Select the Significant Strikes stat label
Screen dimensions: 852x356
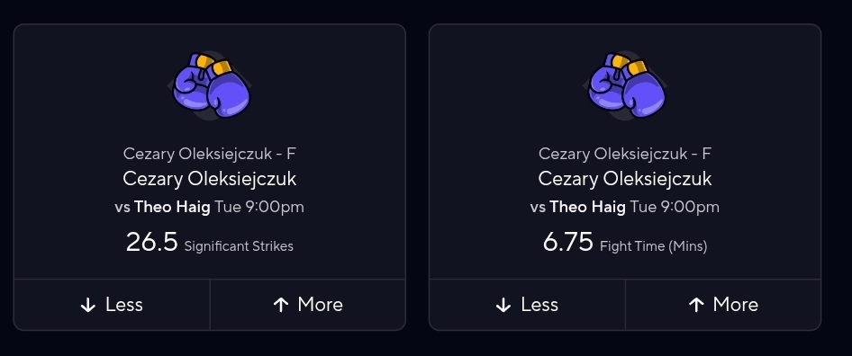tap(239, 246)
